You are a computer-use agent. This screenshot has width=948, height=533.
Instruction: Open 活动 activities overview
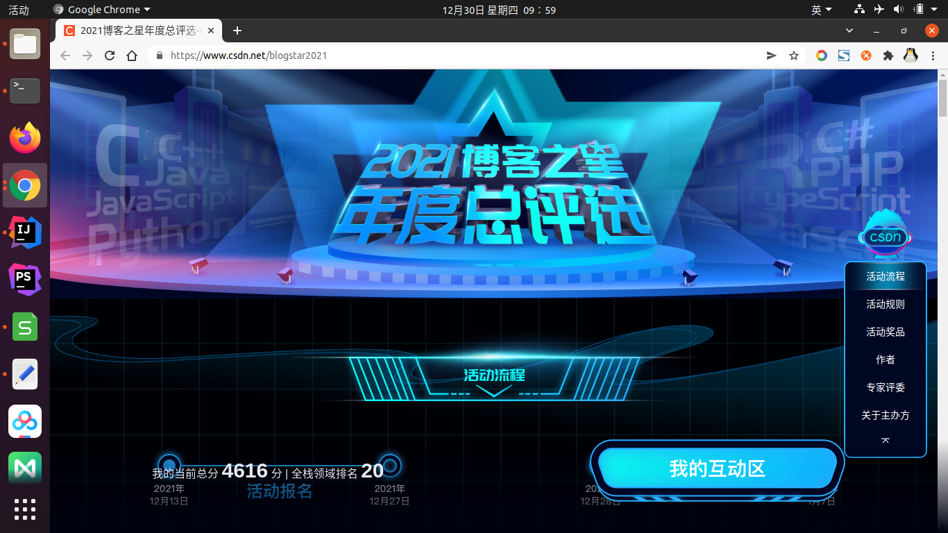pyautogui.click(x=19, y=10)
